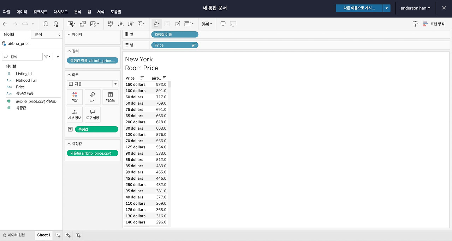Screen dimensions: 452x241
Task: Select the Nbhood Full field
Action: [26, 80]
